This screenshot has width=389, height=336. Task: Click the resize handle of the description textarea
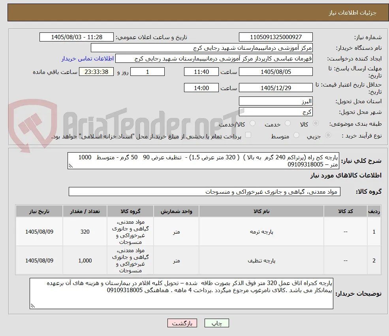pos(70,166)
